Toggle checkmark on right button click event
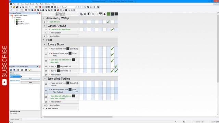 pos(112,30)
